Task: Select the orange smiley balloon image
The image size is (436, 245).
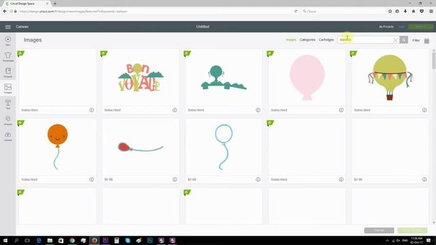Action: point(57,147)
